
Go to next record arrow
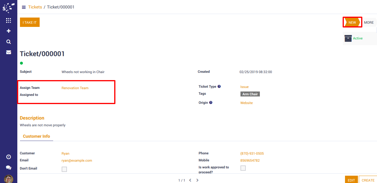[x=197, y=180]
